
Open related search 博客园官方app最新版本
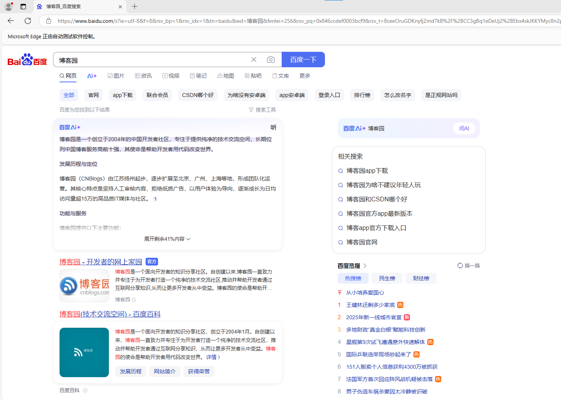(x=379, y=214)
